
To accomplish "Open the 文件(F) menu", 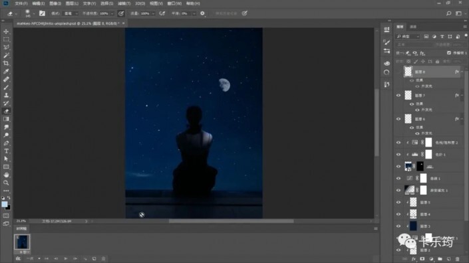I will coord(21,3).
